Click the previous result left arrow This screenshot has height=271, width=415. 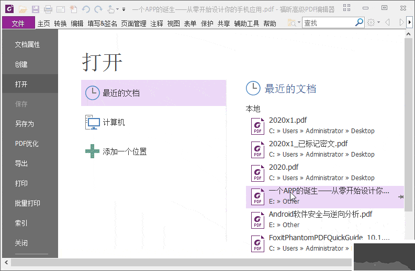point(387,22)
